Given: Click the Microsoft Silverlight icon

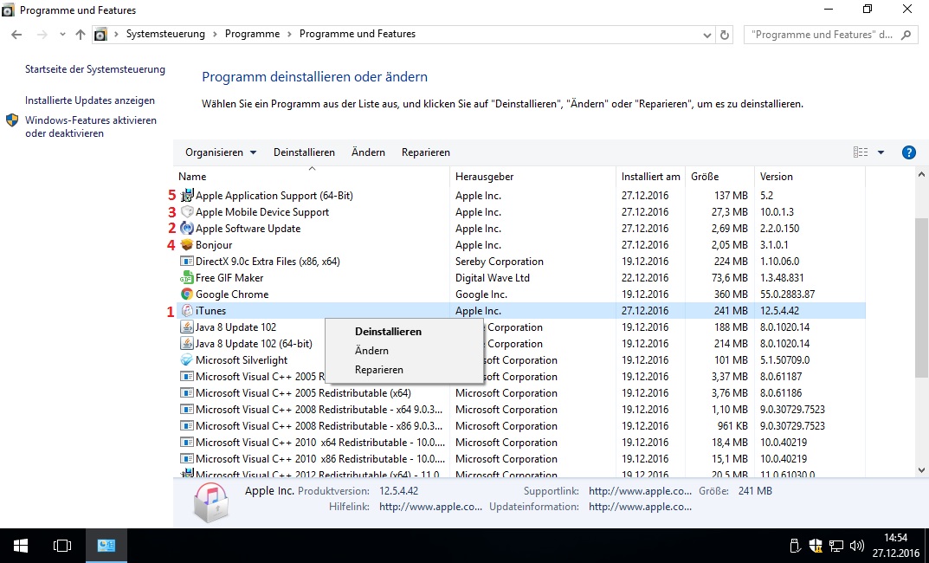Looking at the screenshot, I should (x=187, y=360).
